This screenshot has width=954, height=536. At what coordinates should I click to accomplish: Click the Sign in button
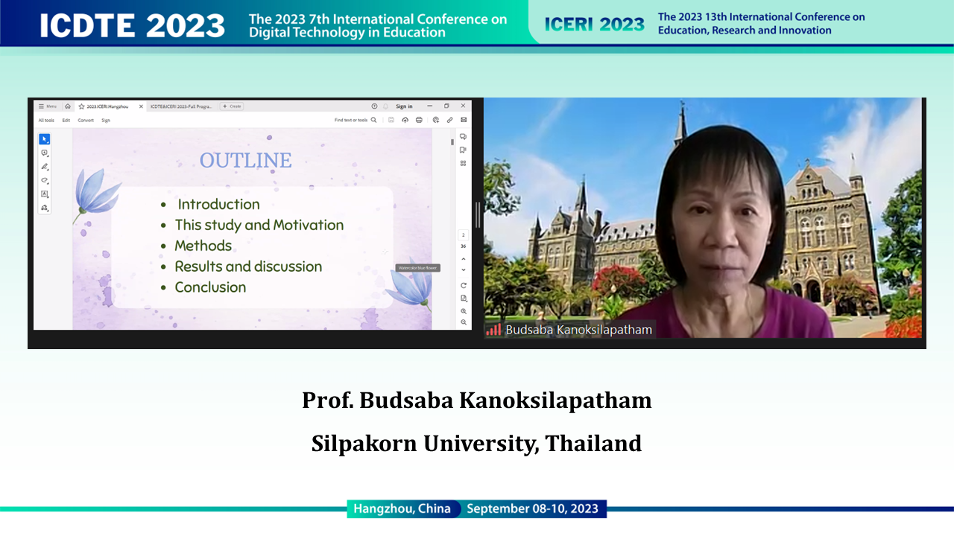(x=404, y=106)
